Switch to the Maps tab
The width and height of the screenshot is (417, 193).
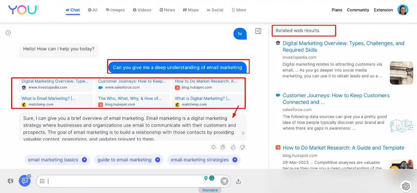[x=191, y=10]
